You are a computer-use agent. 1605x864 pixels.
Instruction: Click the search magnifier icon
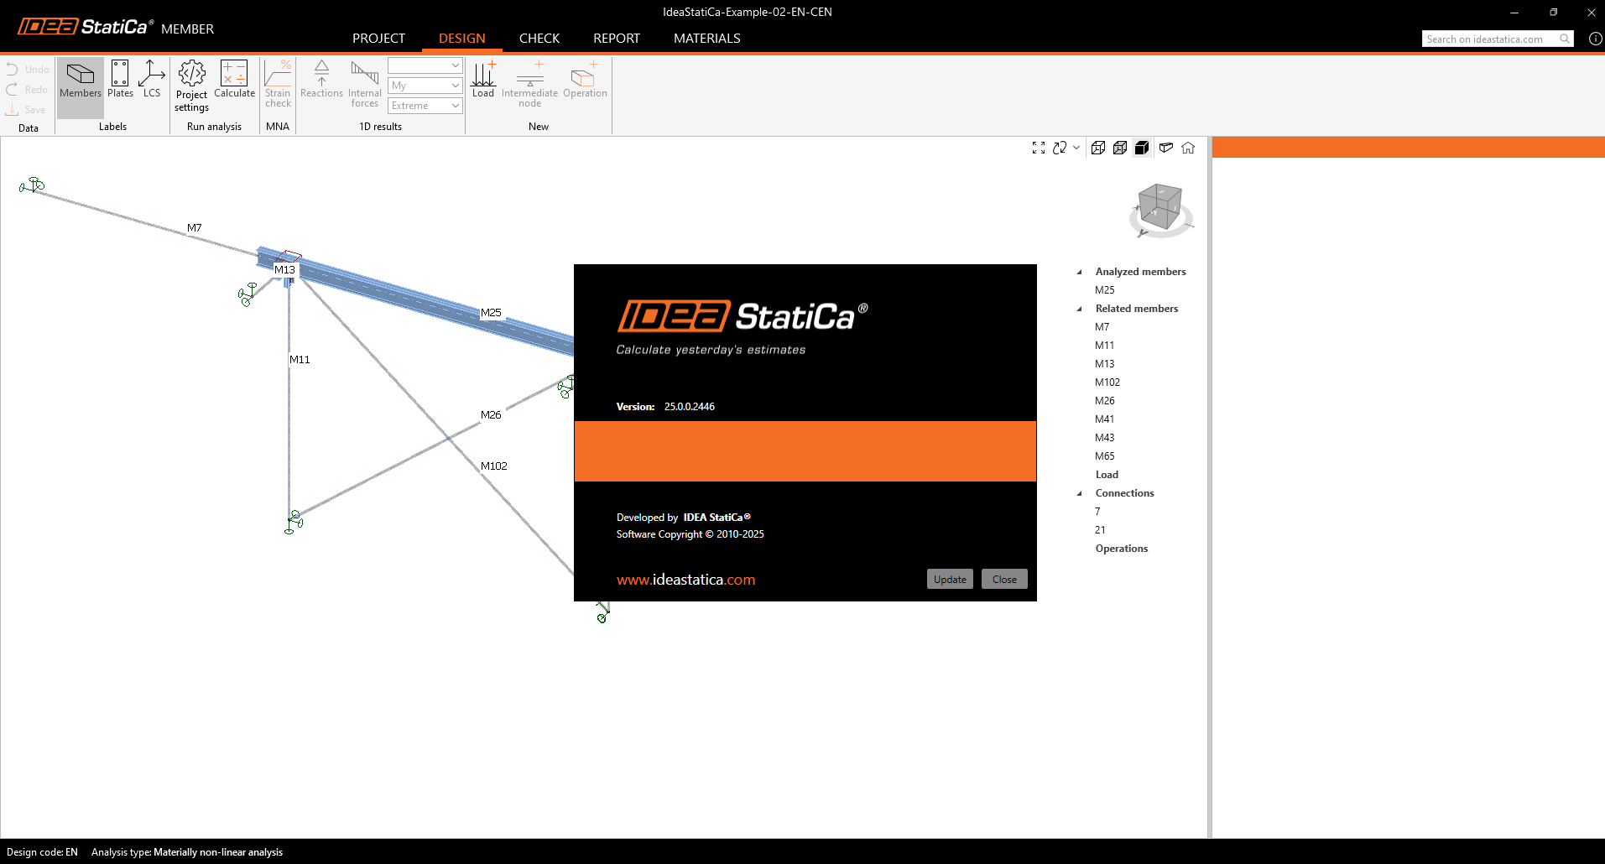(x=1565, y=39)
